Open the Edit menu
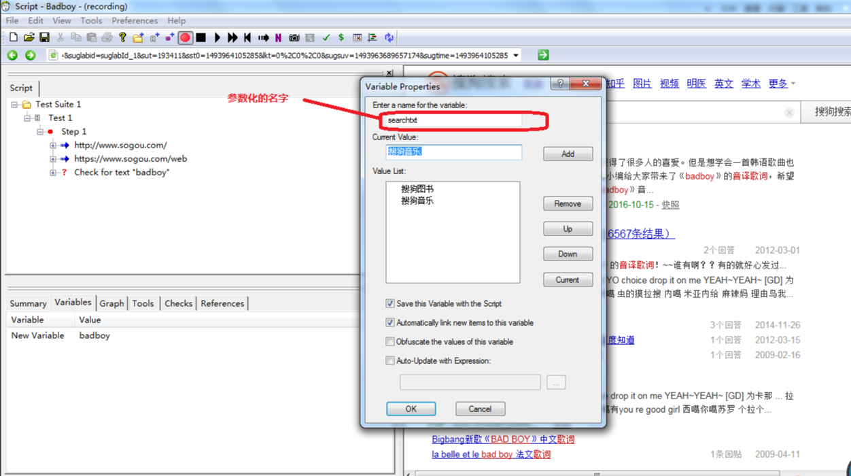Viewport: 851px width, 476px height. point(36,20)
